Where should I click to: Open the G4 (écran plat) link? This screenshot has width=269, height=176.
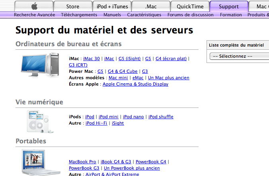[171, 59]
